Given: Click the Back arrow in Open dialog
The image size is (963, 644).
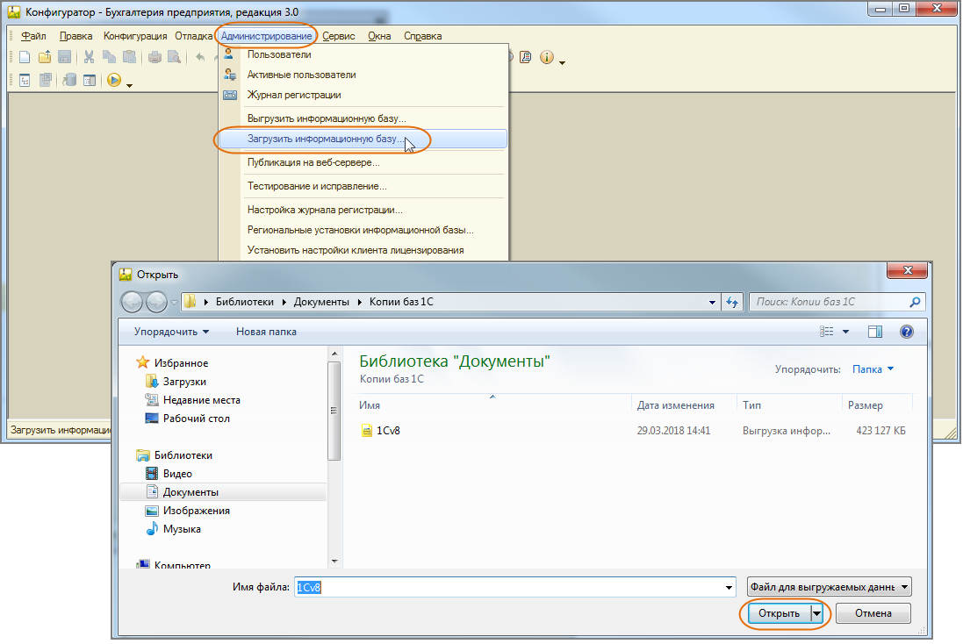Looking at the screenshot, I should click(132, 302).
